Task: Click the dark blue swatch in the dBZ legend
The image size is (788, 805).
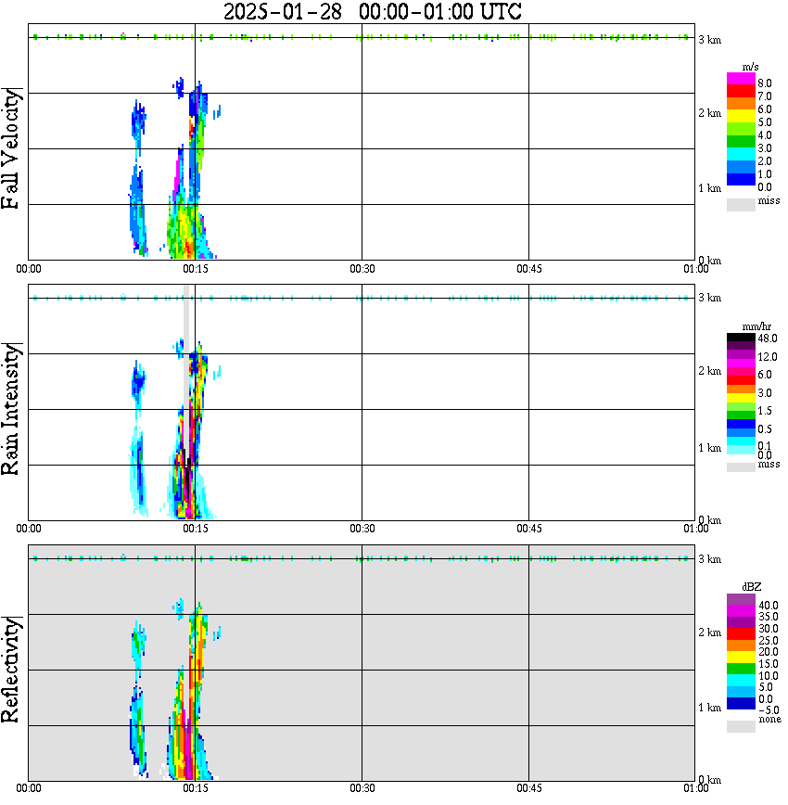Action: coord(741,703)
